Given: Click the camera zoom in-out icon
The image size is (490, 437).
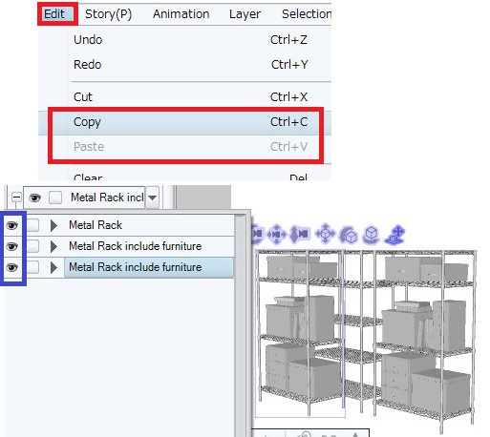Looking at the screenshot, I should coord(299,235).
